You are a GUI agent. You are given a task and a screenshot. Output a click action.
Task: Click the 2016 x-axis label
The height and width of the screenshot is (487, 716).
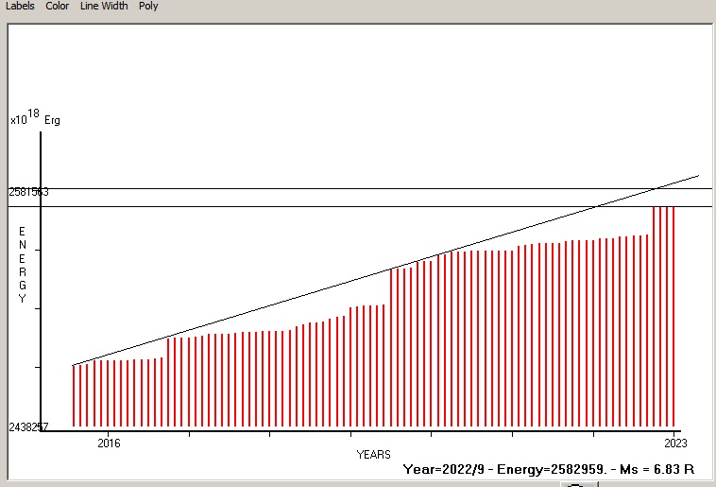click(109, 443)
